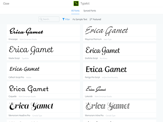Open the Typofolio foundry link
163x122 pixels.
(x=25, y=58)
